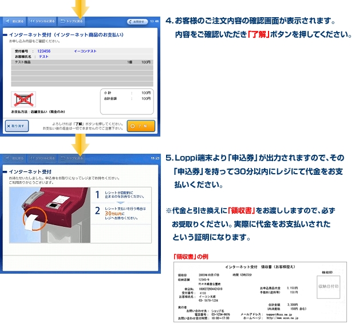
Task: Tap the 取り消す cancel button
Action: [x=17, y=126]
